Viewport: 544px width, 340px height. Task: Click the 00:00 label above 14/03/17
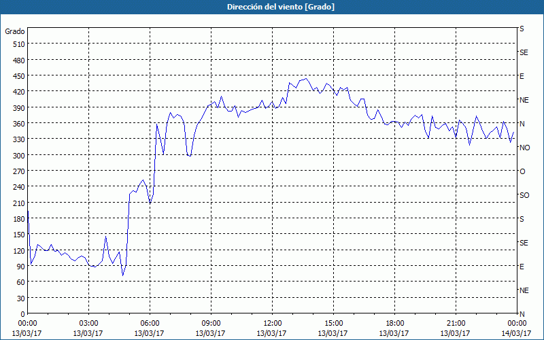tap(517, 324)
